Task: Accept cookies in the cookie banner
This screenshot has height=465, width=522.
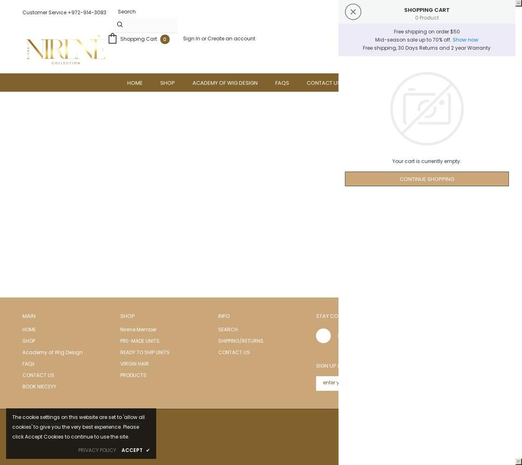Action: [132, 450]
